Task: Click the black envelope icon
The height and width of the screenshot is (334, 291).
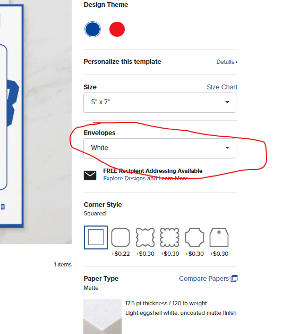Action: pos(90,175)
